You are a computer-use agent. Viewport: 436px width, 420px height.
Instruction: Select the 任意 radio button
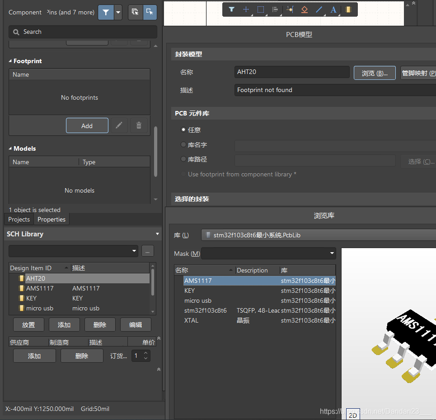(x=183, y=130)
